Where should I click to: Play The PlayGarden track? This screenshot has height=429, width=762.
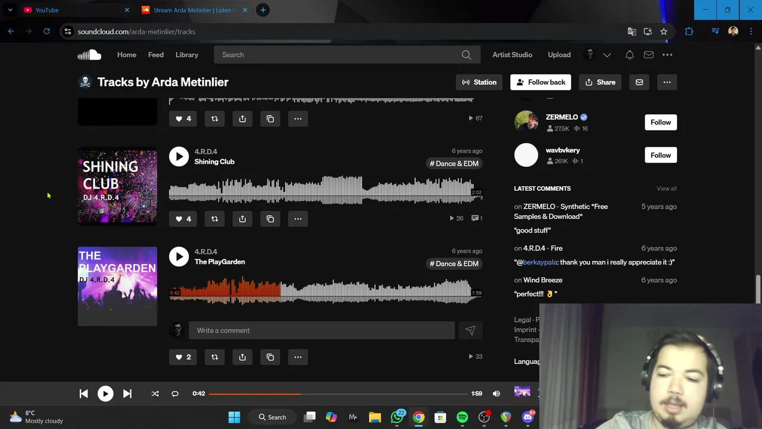[x=179, y=257]
